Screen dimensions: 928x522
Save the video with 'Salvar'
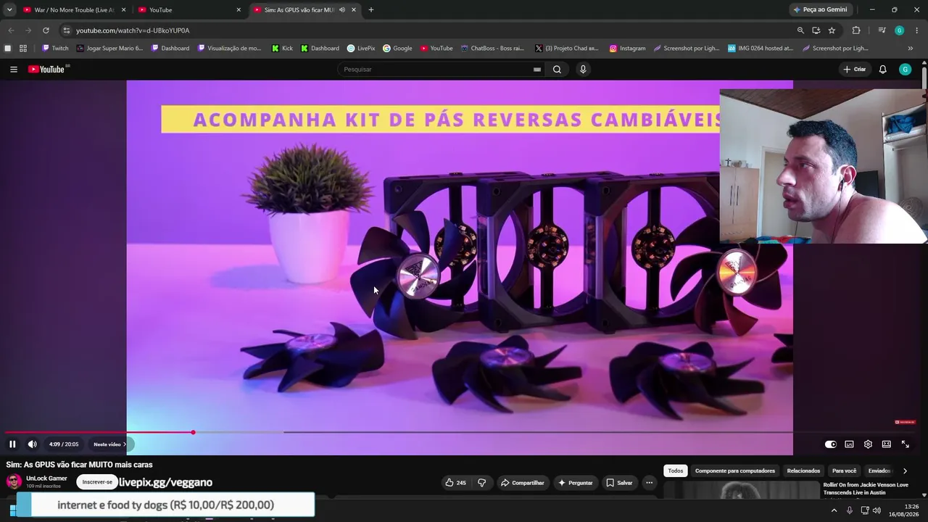[619, 483]
